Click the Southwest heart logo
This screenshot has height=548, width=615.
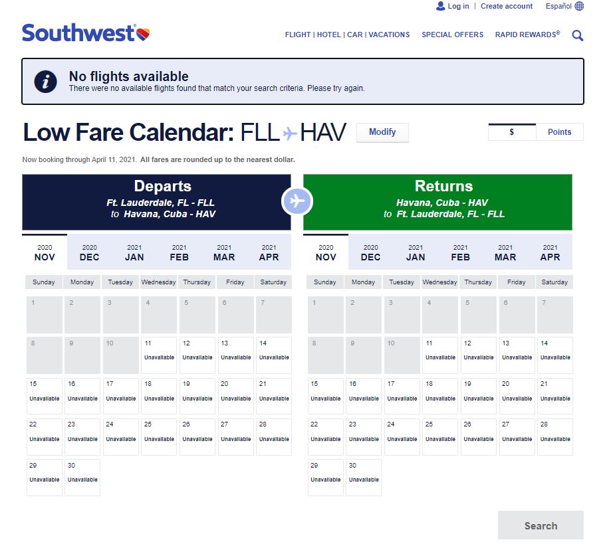tap(143, 34)
